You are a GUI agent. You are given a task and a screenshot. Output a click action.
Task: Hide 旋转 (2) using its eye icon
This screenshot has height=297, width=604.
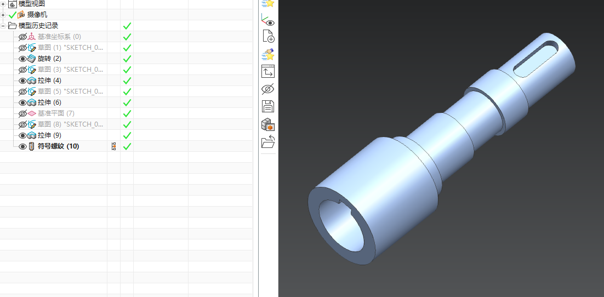pos(22,59)
